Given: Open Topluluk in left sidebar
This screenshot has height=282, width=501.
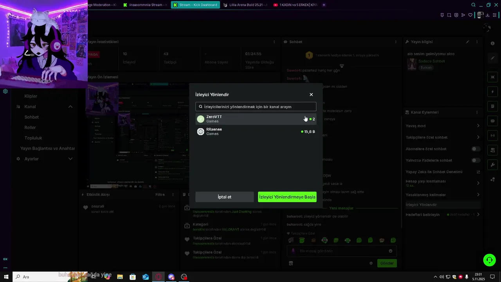Looking at the screenshot, I should 33,138.
